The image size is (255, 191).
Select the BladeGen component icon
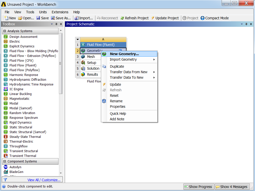pos(6,172)
